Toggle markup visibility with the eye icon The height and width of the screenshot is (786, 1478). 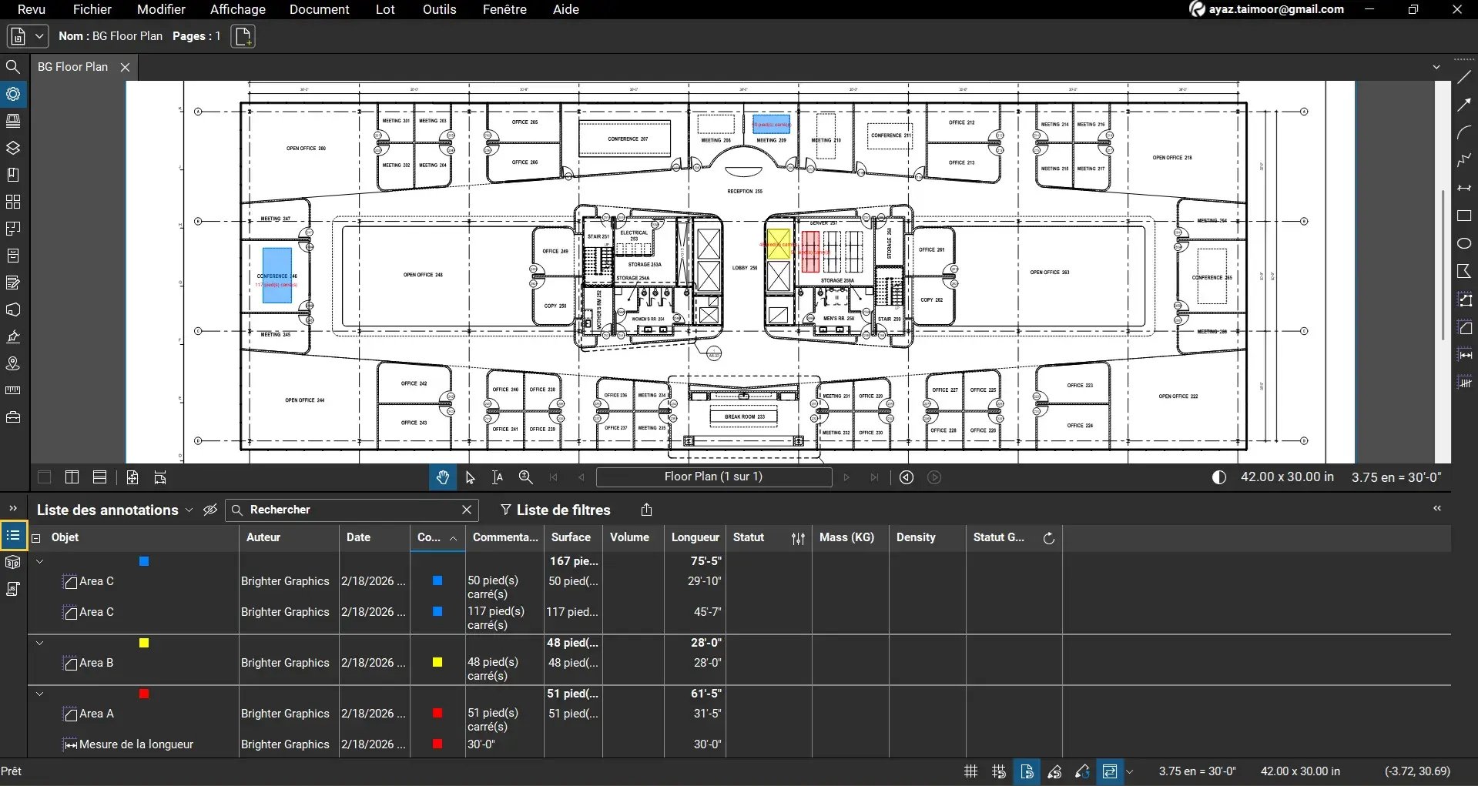[x=210, y=510]
